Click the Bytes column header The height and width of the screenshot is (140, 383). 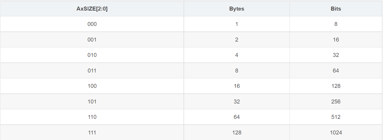(237, 9)
